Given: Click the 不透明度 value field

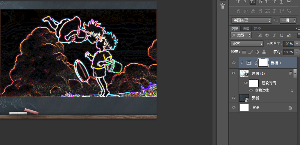Looking at the screenshot, I should pyautogui.click(x=289, y=44).
